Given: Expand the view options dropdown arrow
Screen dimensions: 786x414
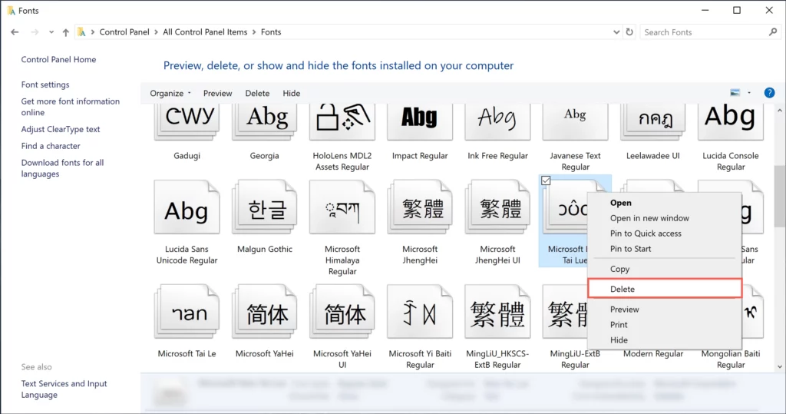Looking at the screenshot, I should [749, 93].
